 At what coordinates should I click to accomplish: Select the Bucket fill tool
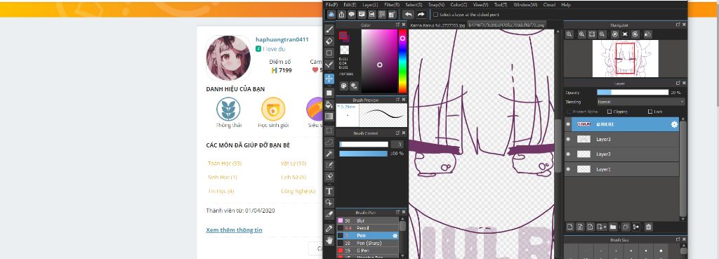329,105
